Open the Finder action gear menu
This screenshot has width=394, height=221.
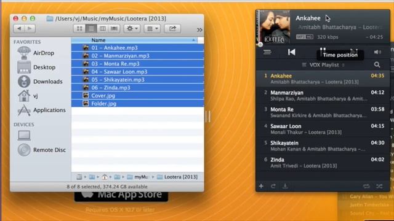pos(132,29)
